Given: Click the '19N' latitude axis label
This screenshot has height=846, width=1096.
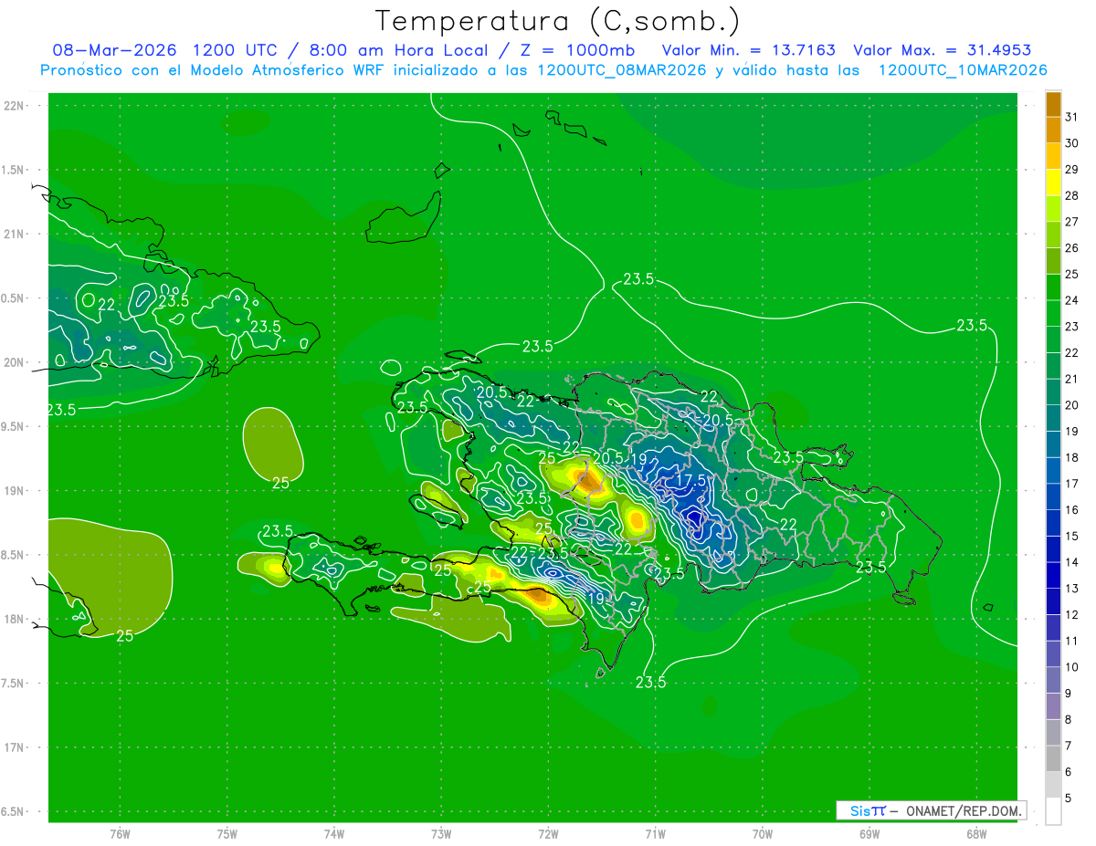Looking at the screenshot, I should [x=13, y=491].
